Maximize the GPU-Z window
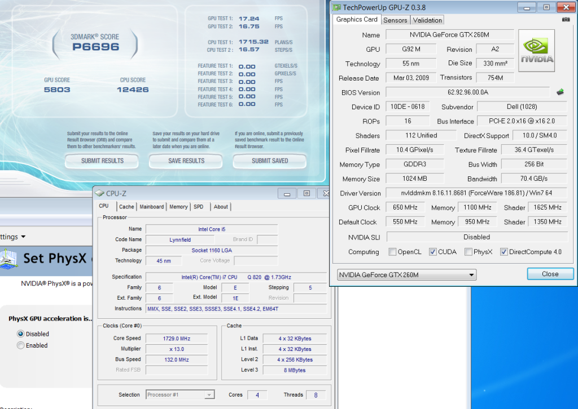578x409 pixels. tap(546, 7)
